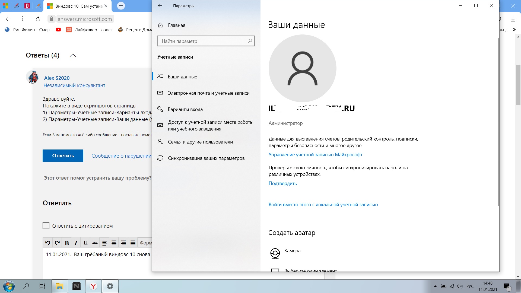Reload the browser page
Viewport: 521px width, 293px height.
[x=38, y=19]
